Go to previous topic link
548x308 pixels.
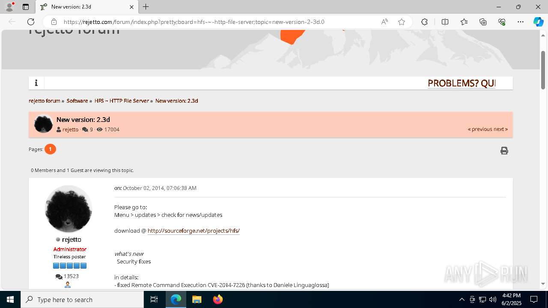coord(479,129)
